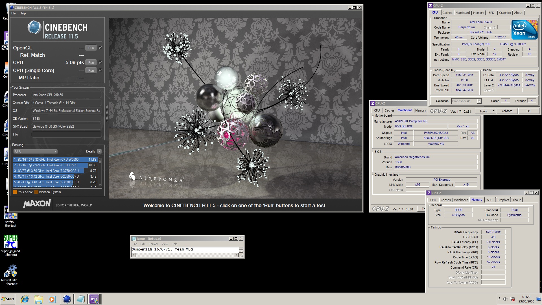Viewport: 542px width, 305px height.
Task: Open Windows Media Player from the taskbar
Action: tap(52, 299)
